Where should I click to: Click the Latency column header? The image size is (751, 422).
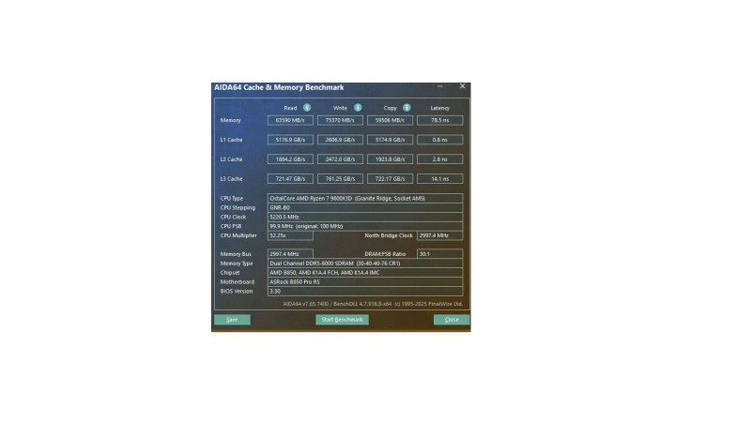coord(439,108)
